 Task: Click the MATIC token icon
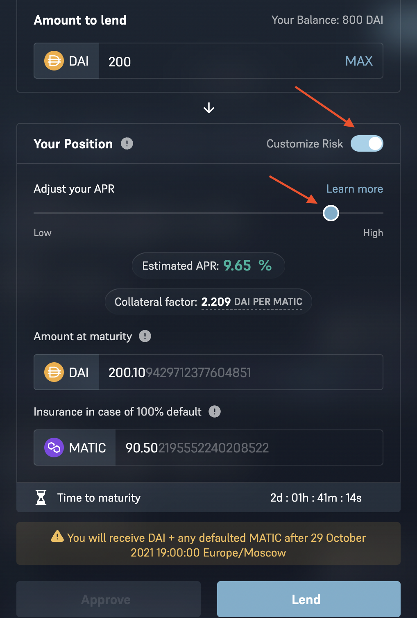tap(54, 448)
